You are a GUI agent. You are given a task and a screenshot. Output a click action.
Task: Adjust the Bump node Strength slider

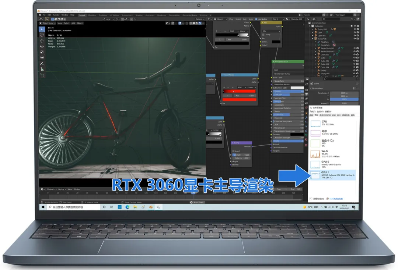[241, 155]
